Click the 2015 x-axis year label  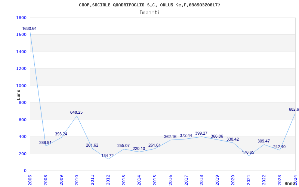tap(155, 180)
